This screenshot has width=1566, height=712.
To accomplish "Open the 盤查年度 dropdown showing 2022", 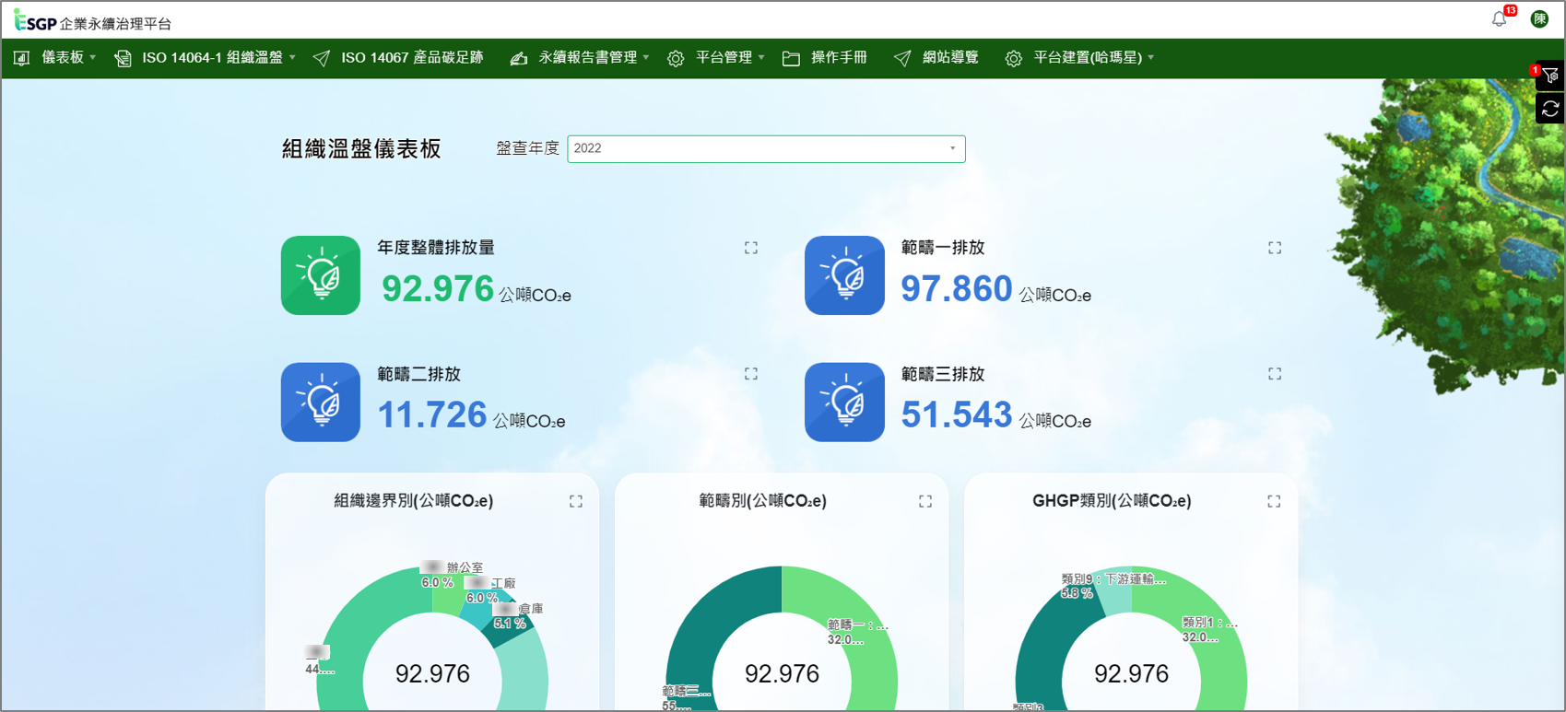I will pyautogui.click(x=766, y=148).
